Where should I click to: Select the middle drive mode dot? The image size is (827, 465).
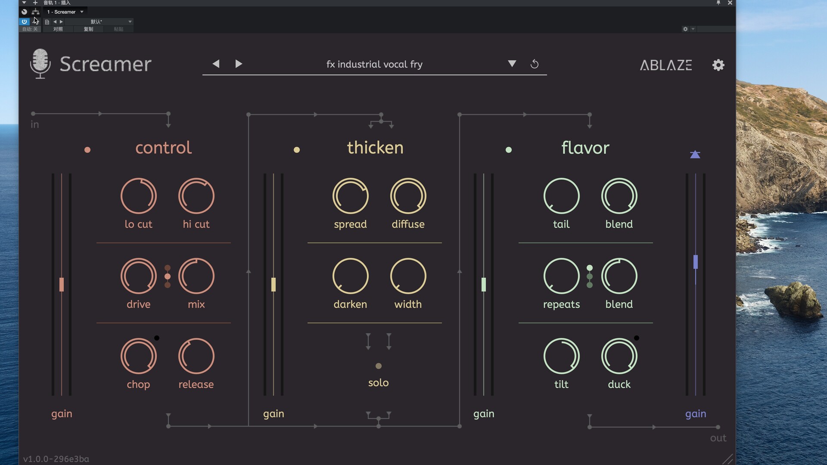(x=168, y=276)
